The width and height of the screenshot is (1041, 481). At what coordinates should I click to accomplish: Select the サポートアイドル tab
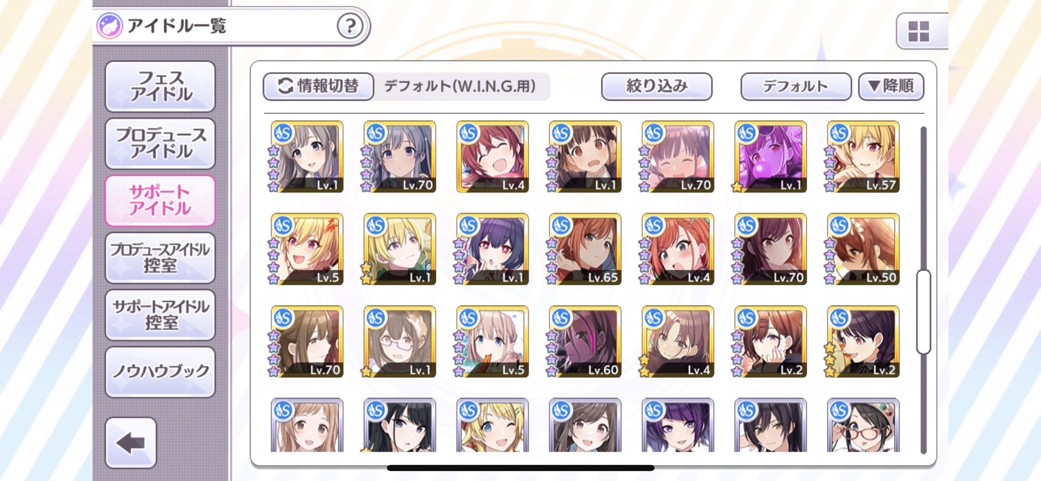point(160,201)
